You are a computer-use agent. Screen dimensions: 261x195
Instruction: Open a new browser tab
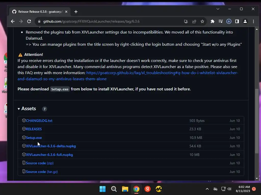(76, 12)
